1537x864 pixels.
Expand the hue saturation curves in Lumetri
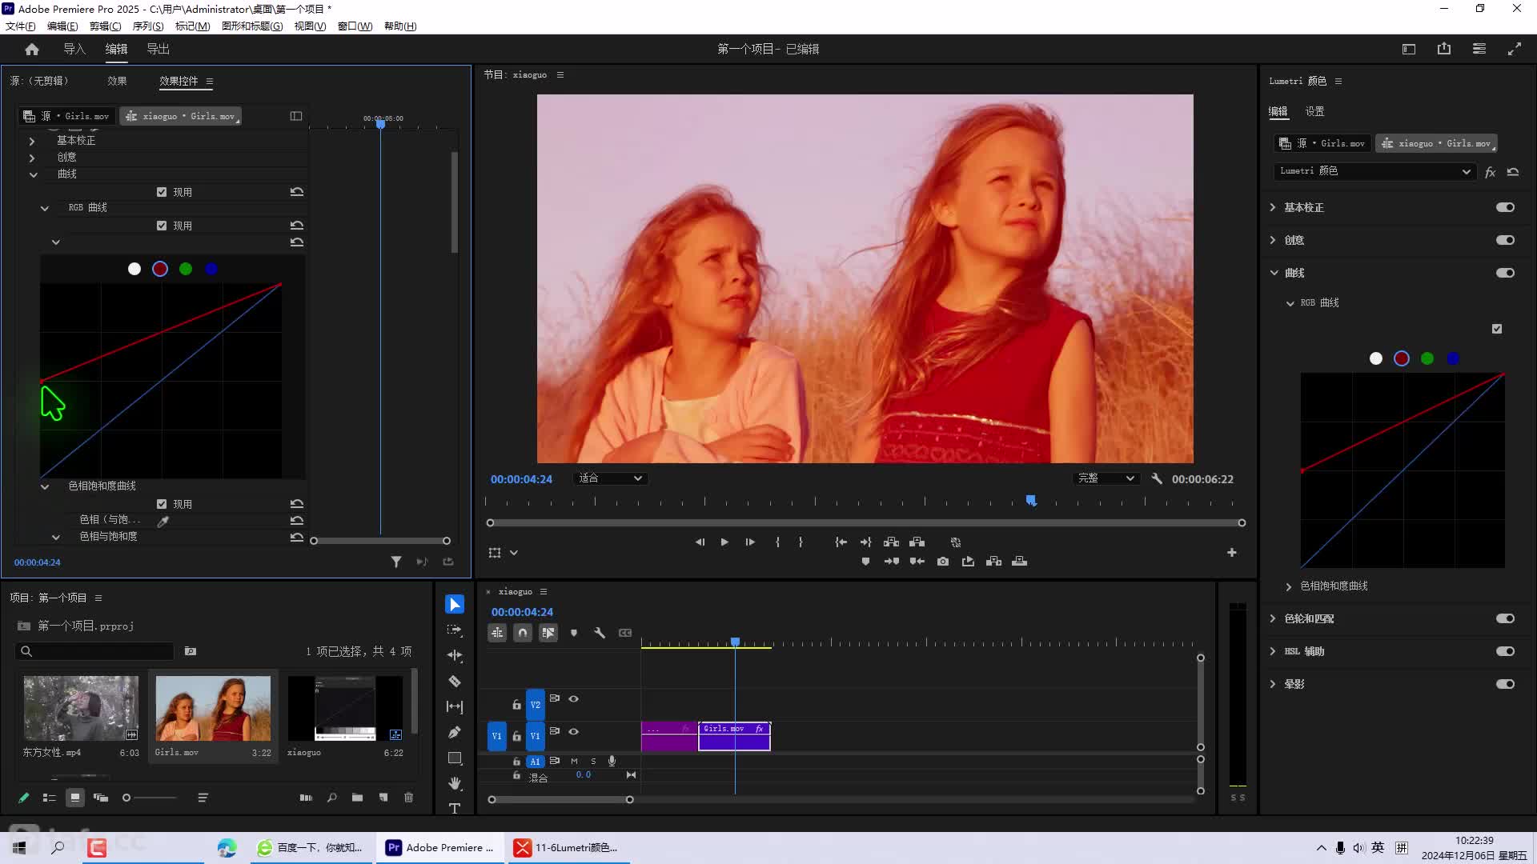[1289, 586]
